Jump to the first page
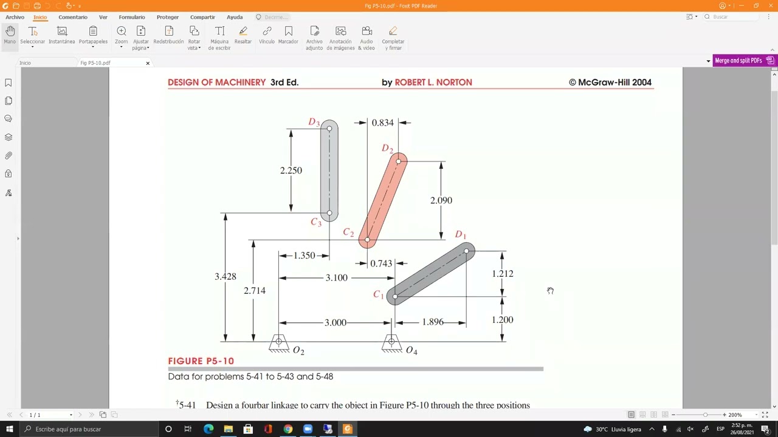The image size is (778, 437). 9,415
